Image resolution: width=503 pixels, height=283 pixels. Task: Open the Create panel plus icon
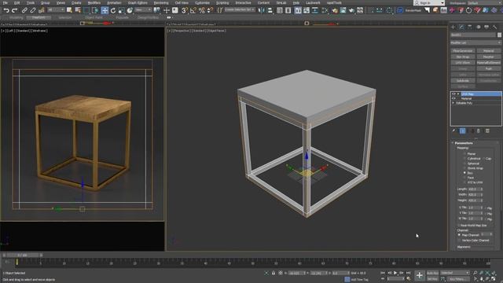tap(453, 27)
